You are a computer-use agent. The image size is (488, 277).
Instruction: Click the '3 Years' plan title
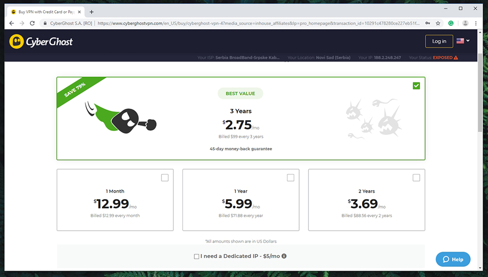pyautogui.click(x=241, y=111)
